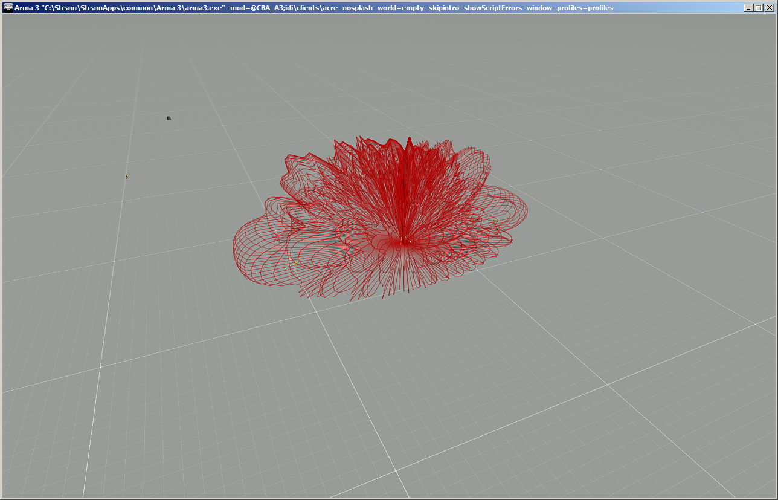Click the small dark object on the grid
The image size is (778, 500).
pos(169,119)
